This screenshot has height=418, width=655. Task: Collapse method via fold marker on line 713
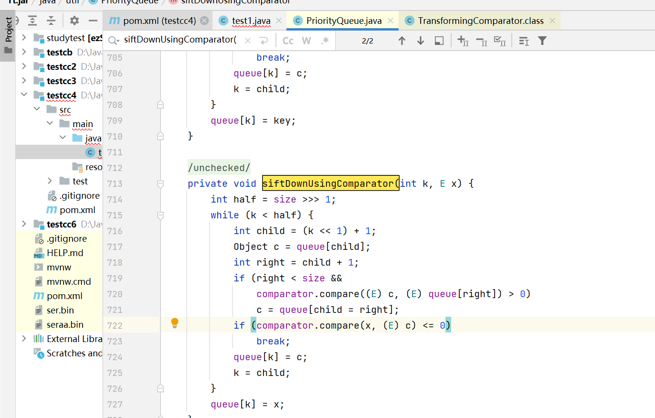pyautogui.click(x=160, y=183)
